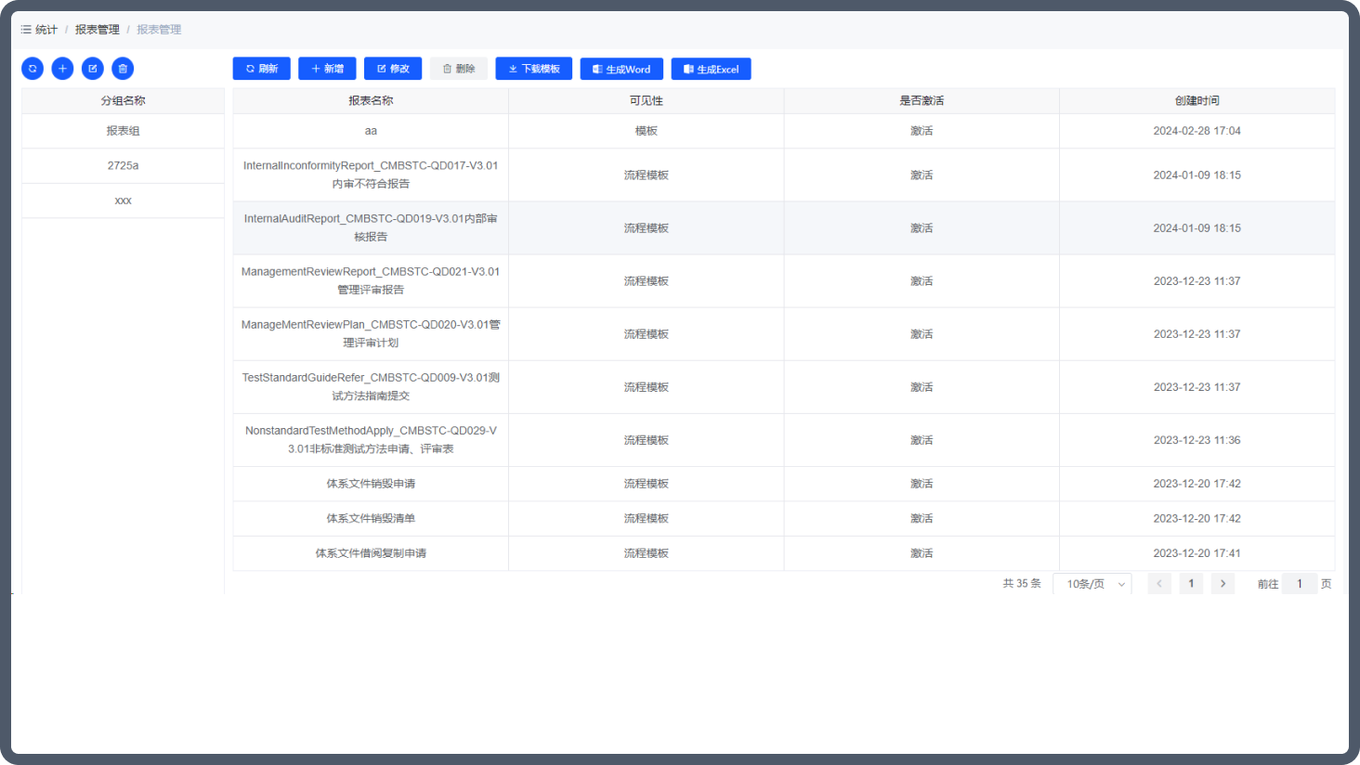Select the xxx group row
Viewport: 1360px width, 765px height.
coord(123,201)
